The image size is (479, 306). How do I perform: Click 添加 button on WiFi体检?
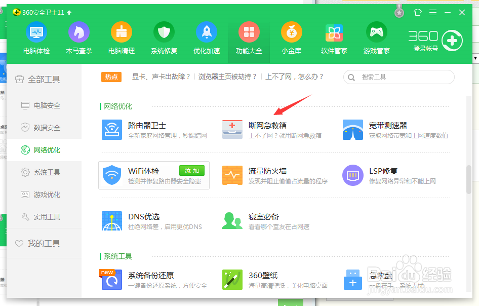[x=192, y=171]
